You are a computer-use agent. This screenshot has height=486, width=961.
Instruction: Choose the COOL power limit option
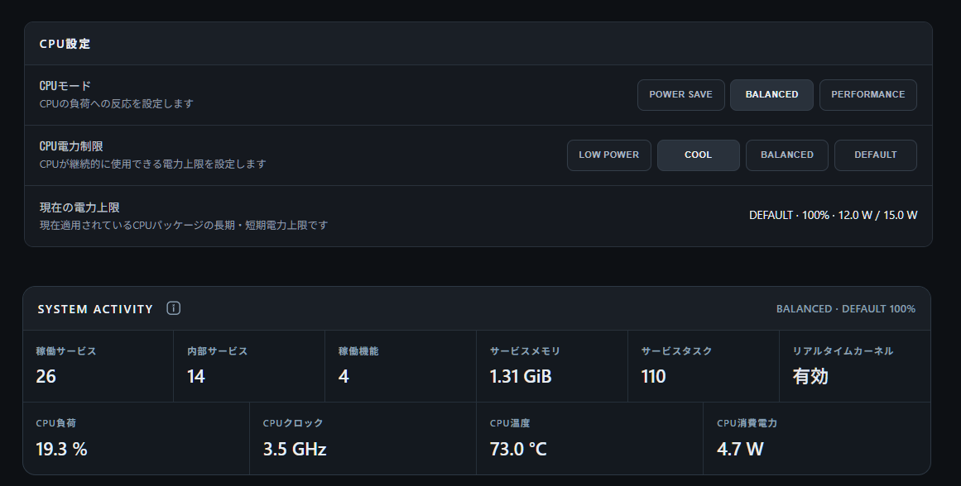click(x=698, y=155)
